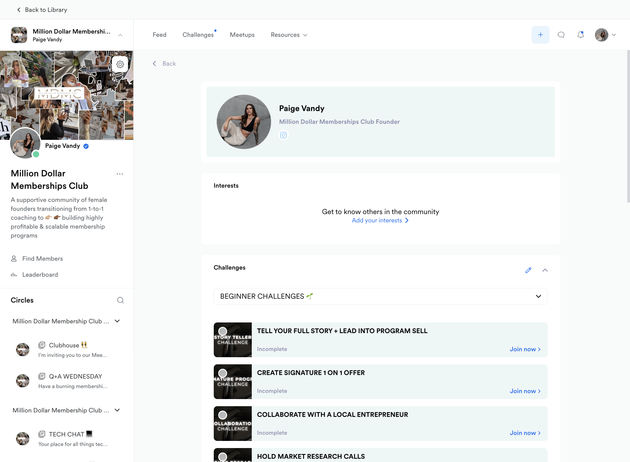Join Create Signature 1 on 1 Offer
This screenshot has height=462, width=630.
pos(525,391)
